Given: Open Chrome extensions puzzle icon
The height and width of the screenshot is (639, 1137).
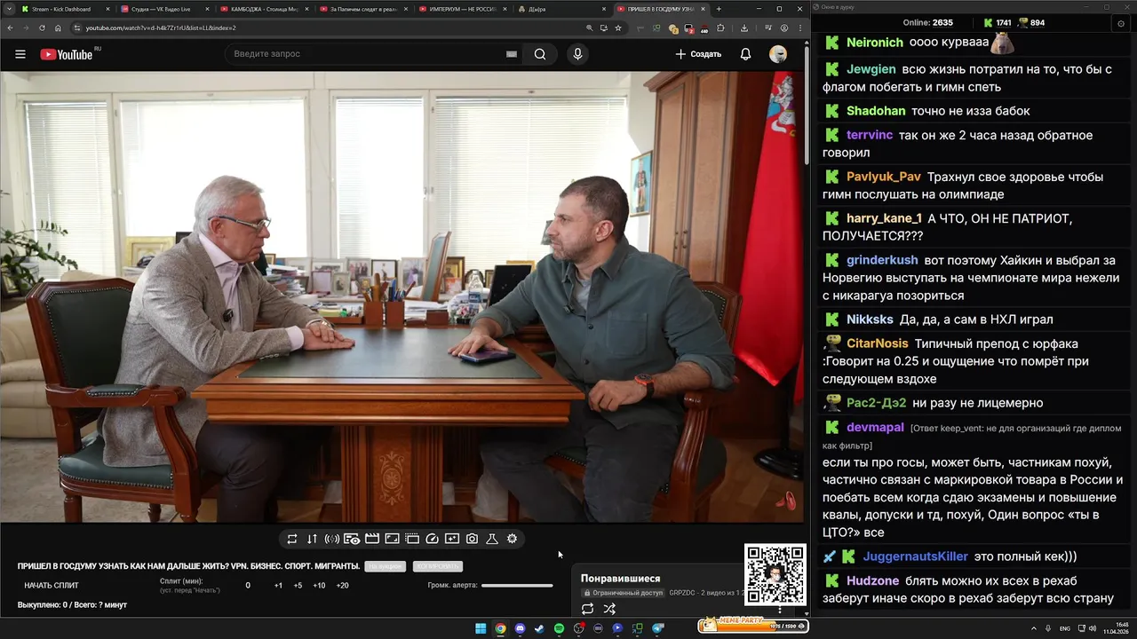Looking at the screenshot, I should pyautogui.click(x=720, y=28).
